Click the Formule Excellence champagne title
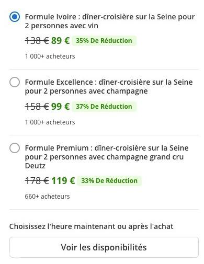 109,86
